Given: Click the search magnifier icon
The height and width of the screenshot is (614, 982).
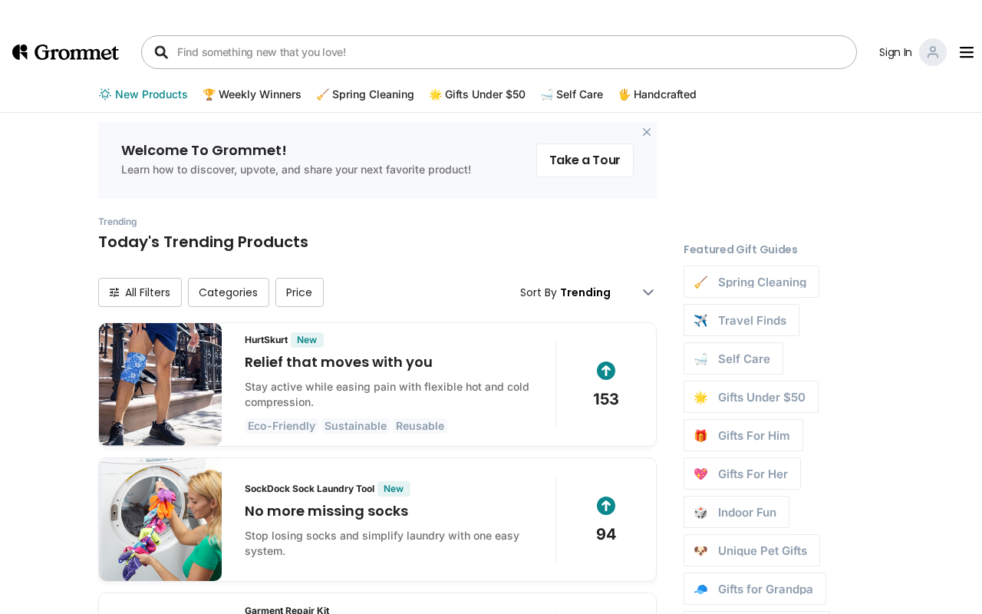Looking at the screenshot, I should click(161, 52).
